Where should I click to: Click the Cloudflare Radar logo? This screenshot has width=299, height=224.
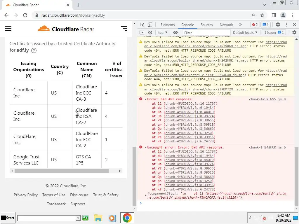[x=66, y=29]
